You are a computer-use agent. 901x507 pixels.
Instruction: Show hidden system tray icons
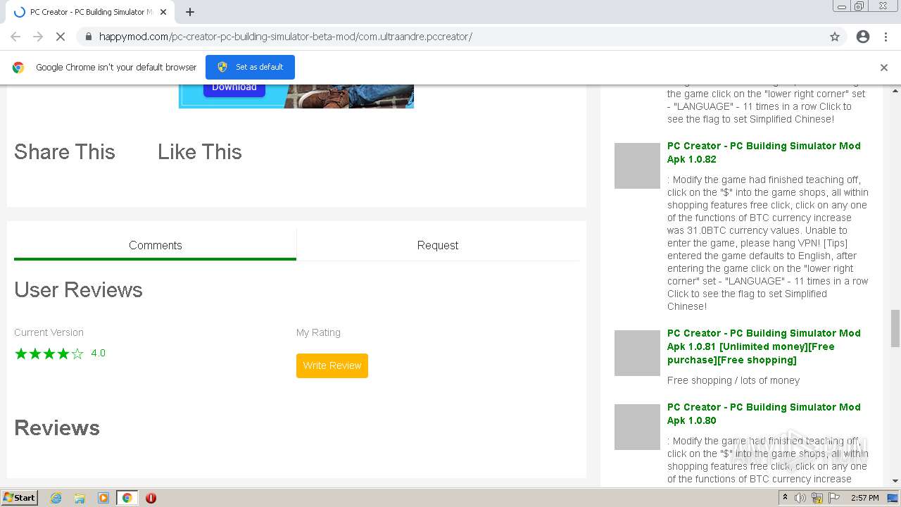pyautogui.click(x=785, y=498)
